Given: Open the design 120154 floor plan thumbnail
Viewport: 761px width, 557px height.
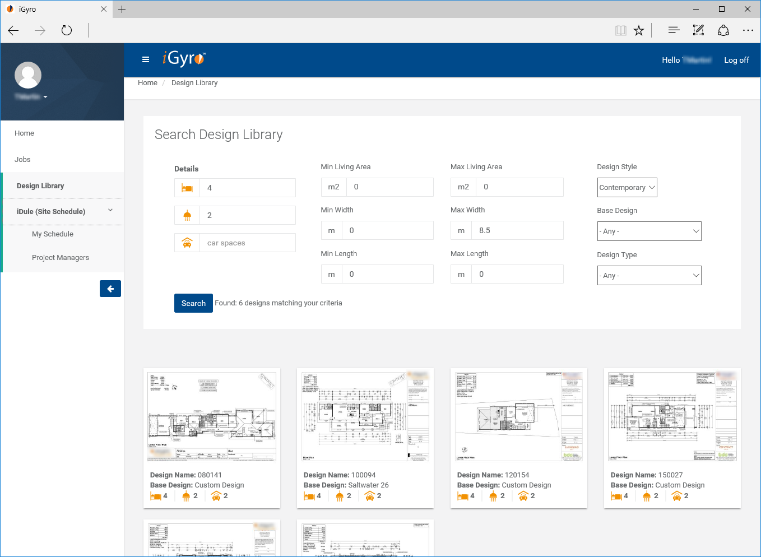Looking at the screenshot, I should point(519,416).
